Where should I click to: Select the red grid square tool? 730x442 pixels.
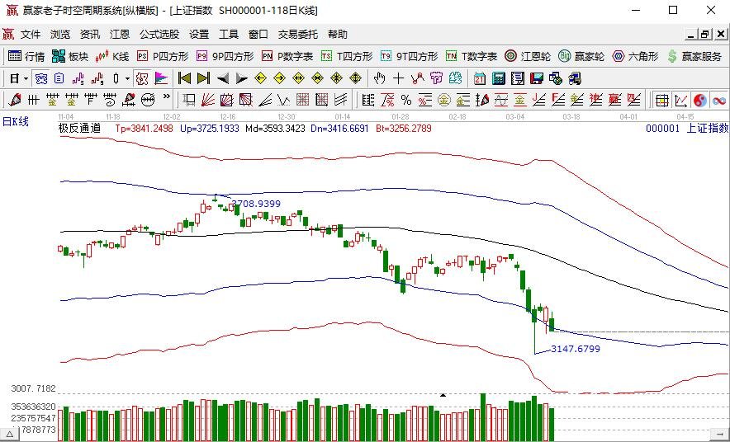tap(302, 100)
